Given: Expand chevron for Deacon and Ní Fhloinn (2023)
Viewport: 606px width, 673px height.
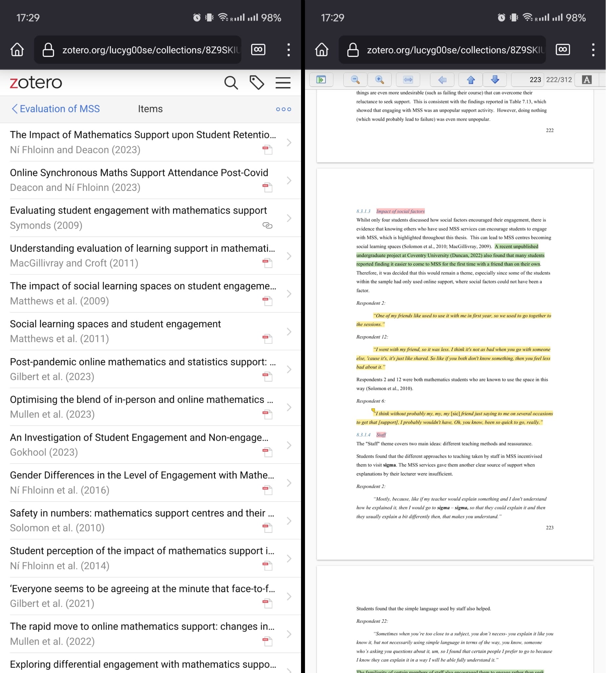Looking at the screenshot, I should 289,180.
